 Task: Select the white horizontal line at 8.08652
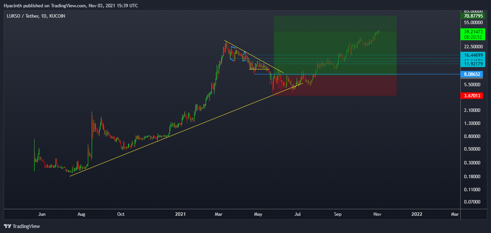(x=357, y=74)
